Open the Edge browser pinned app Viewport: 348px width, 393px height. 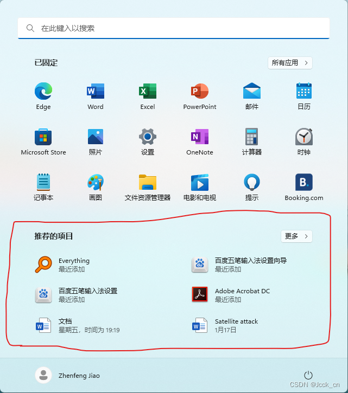click(43, 96)
